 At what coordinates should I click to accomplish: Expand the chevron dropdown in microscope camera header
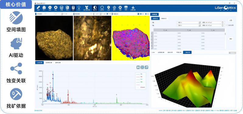pyautogui.click(x=110, y=14)
